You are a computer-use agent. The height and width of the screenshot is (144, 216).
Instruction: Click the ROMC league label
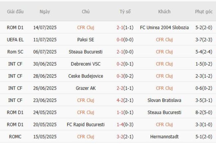coord(15,137)
